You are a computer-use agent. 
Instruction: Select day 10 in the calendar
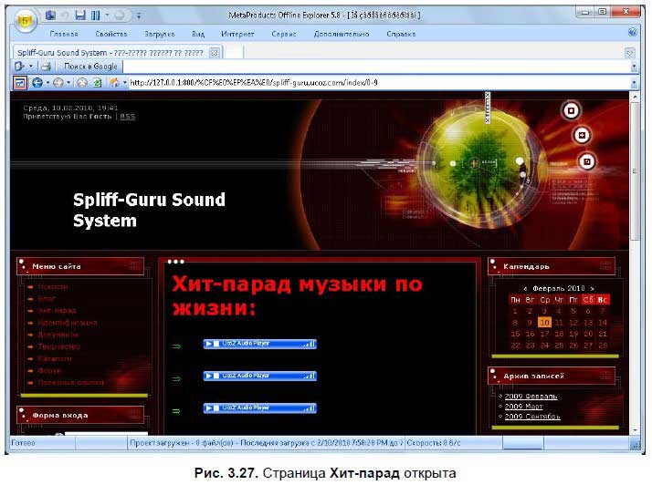click(544, 322)
